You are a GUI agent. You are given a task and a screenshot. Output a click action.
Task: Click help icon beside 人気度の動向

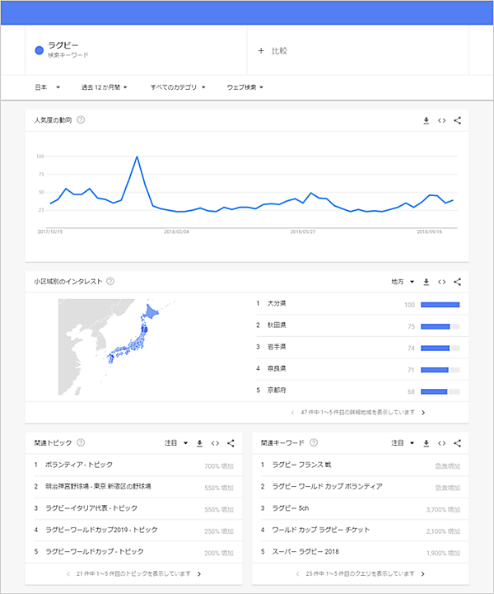(81, 120)
